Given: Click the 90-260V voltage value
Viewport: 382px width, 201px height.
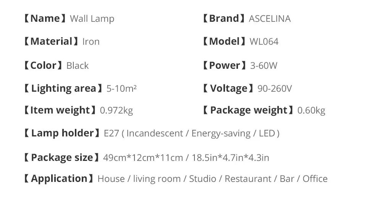Looking at the screenshot, I should click(275, 89).
